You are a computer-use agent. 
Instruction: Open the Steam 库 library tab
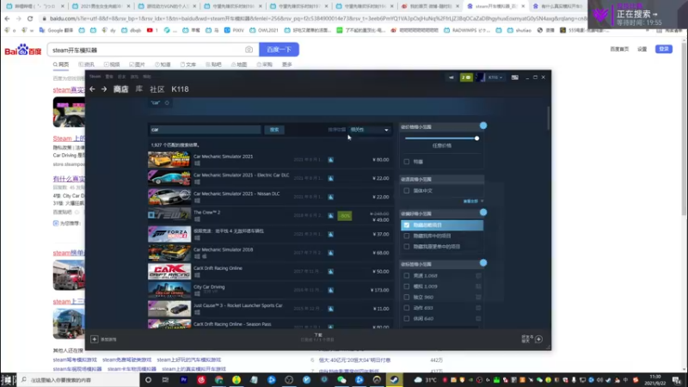138,89
